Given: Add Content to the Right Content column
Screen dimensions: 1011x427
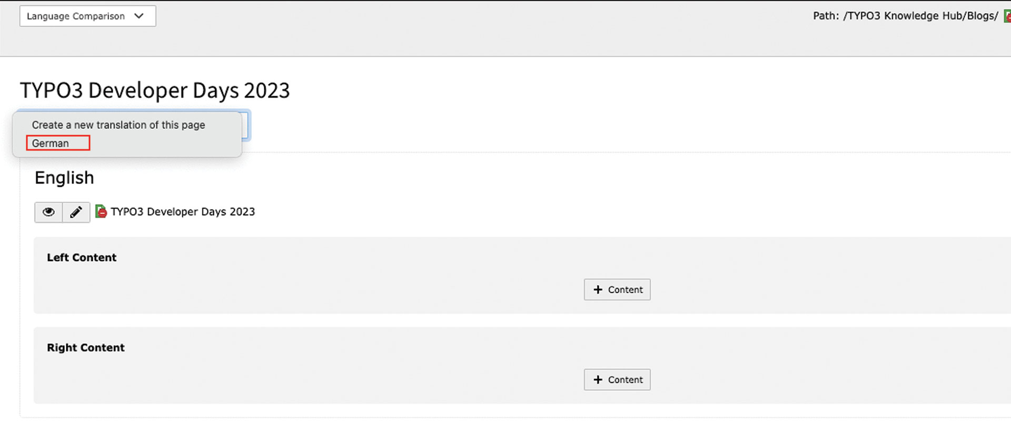Looking at the screenshot, I should coord(617,379).
